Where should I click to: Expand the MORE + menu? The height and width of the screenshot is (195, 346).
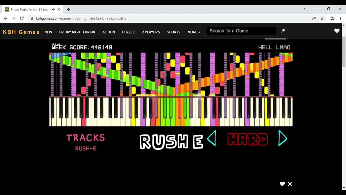(194, 32)
